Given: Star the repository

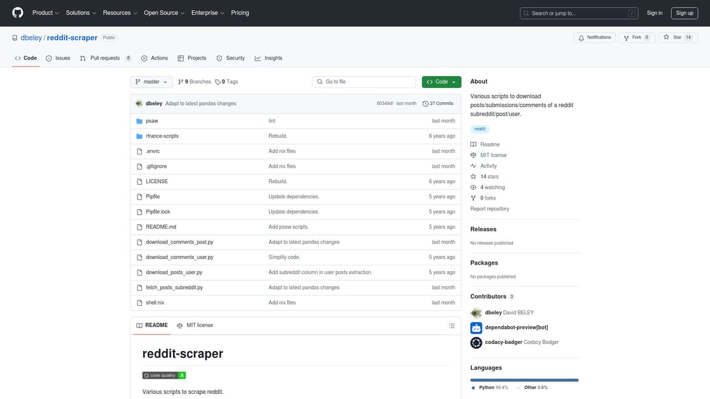Looking at the screenshot, I should (678, 37).
